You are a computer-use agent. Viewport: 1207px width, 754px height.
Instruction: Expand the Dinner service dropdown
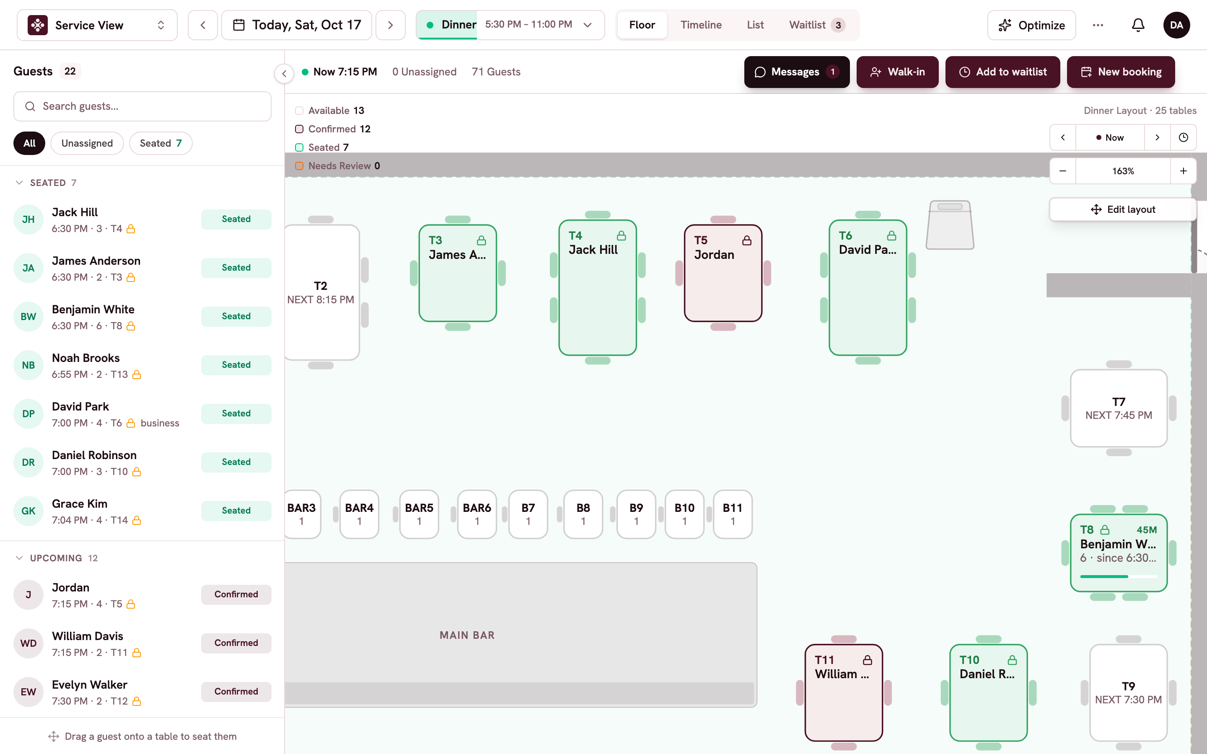click(588, 25)
